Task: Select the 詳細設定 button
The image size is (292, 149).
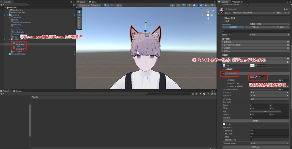Action: point(233,27)
